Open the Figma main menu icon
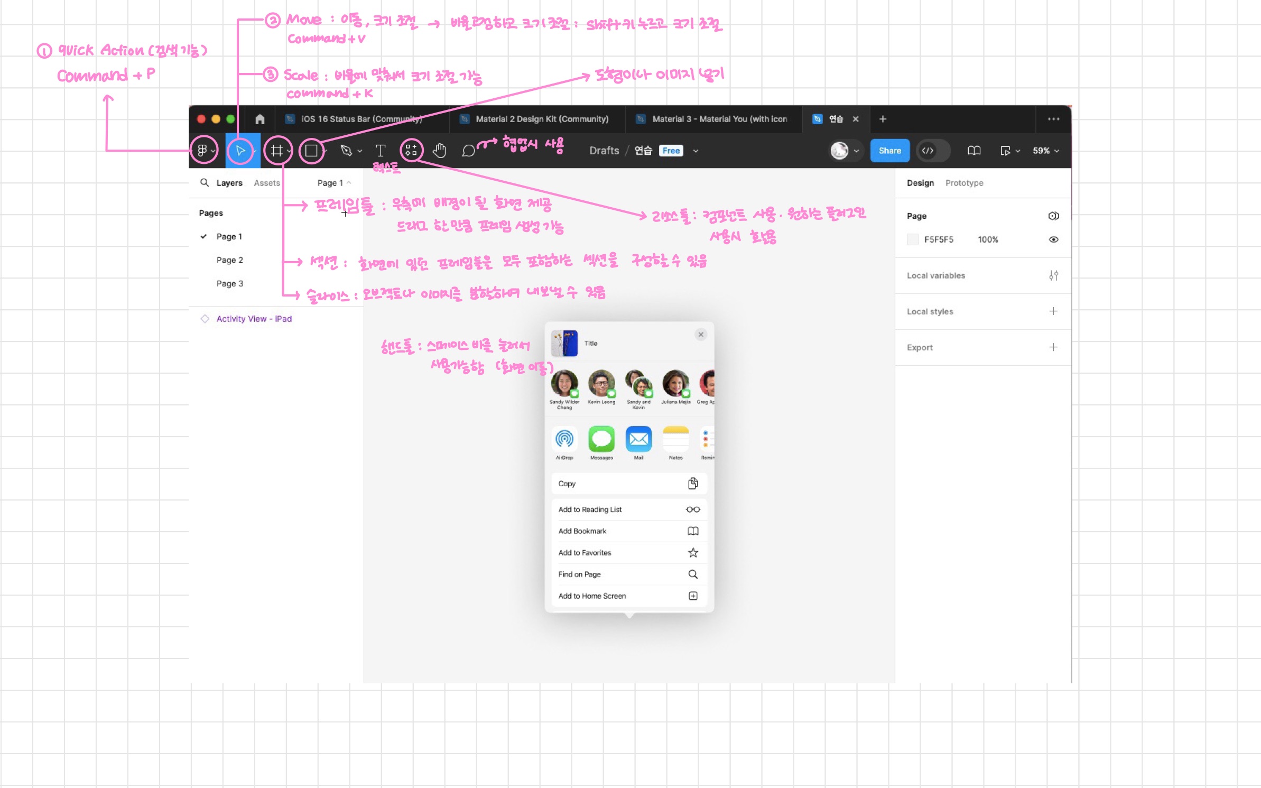 (202, 151)
